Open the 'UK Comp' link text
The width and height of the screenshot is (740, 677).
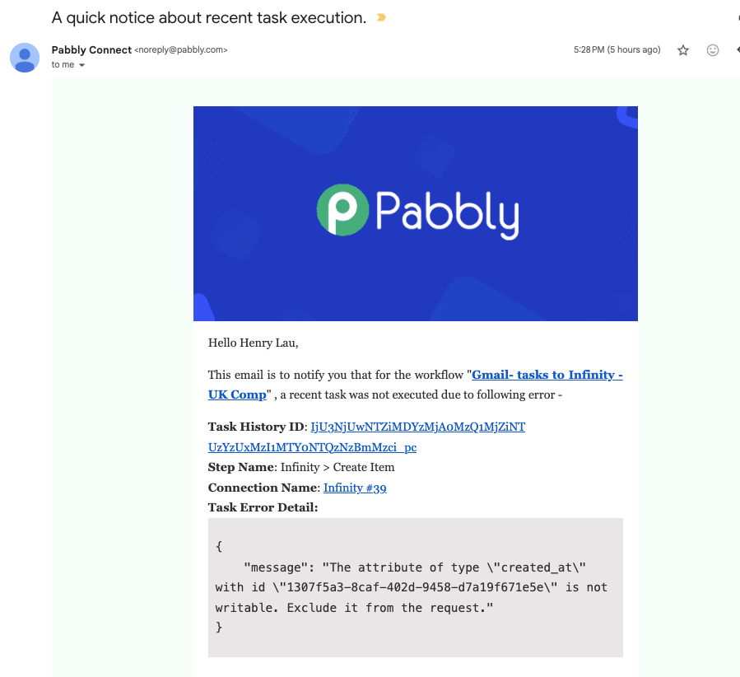[237, 395]
